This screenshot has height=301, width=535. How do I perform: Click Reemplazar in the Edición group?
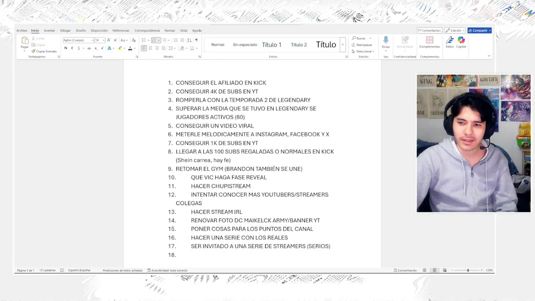pyautogui.click(x=362, y=45)
